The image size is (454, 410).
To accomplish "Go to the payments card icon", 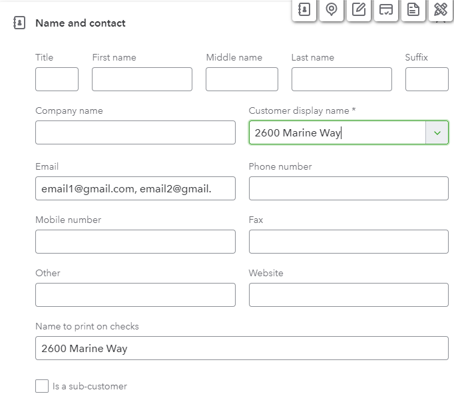I will pyautogui.click(x=385, y=9).
